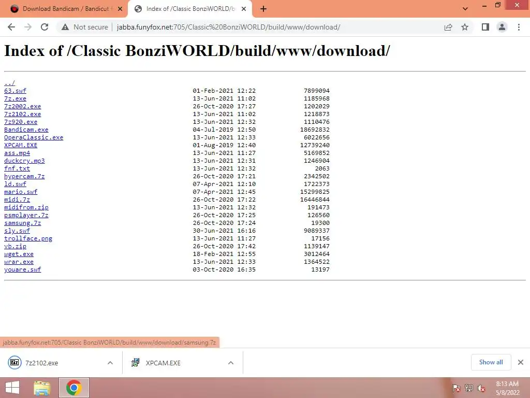Open File Explorer from the taskbar
This screenshot has width=530, height=398.
click(42, 388)
